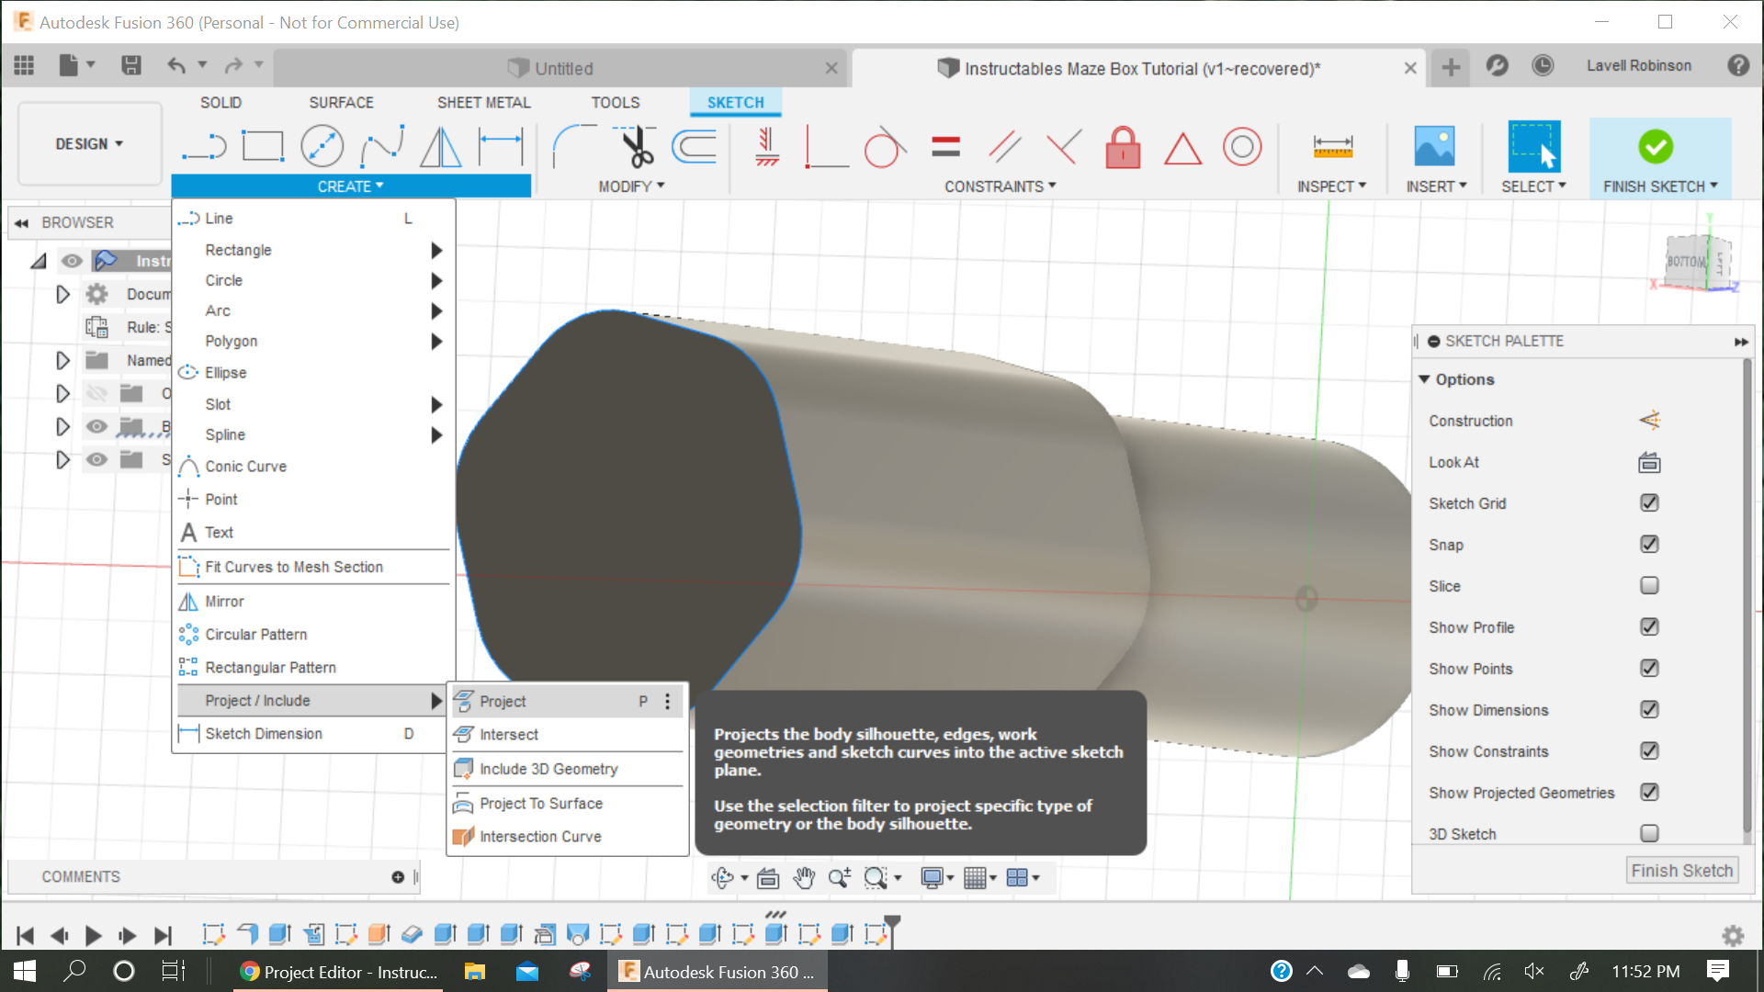Click the Select tool icon

pos(1533,146)
